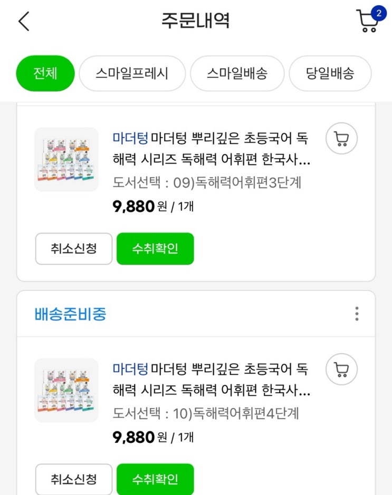
Task: View the 4단계 book thumbnail image
Action: (66, 390)
